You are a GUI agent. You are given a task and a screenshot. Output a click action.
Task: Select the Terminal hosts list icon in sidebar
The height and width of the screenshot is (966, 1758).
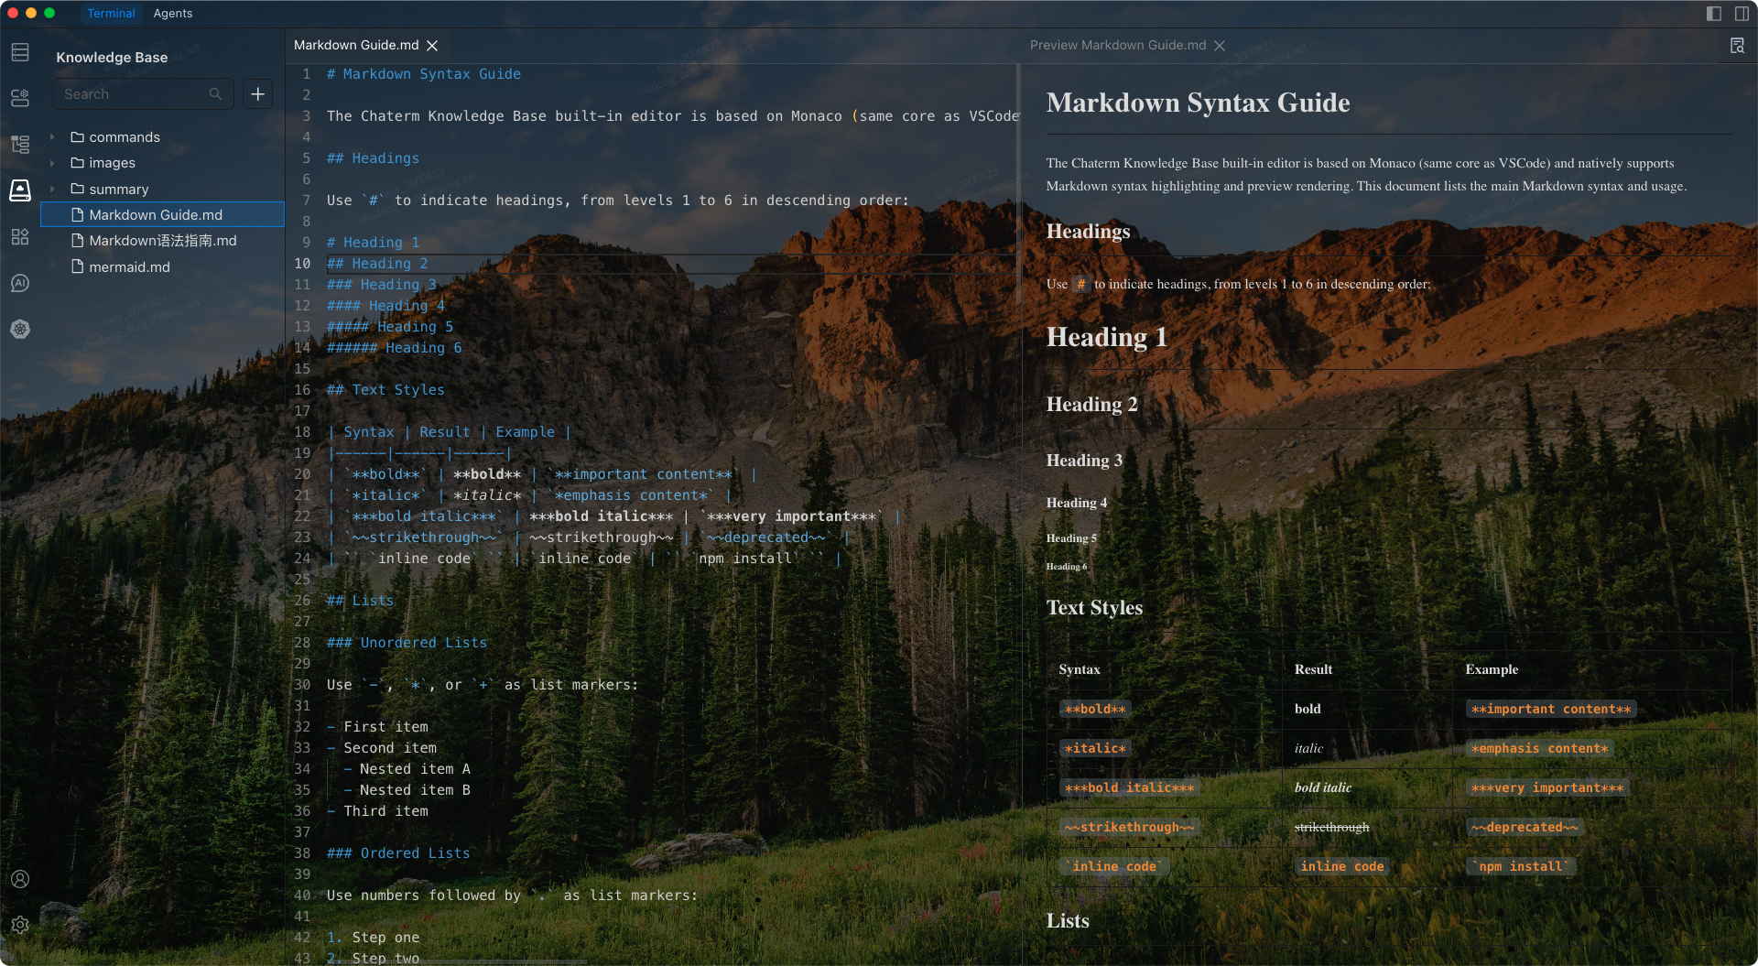[x=20, y=52]
